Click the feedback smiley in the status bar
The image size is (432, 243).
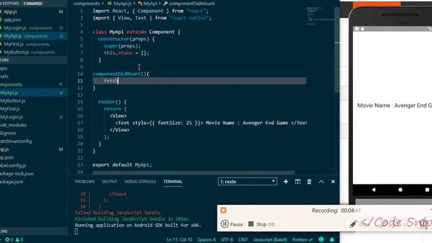click(x=321, y=240)
